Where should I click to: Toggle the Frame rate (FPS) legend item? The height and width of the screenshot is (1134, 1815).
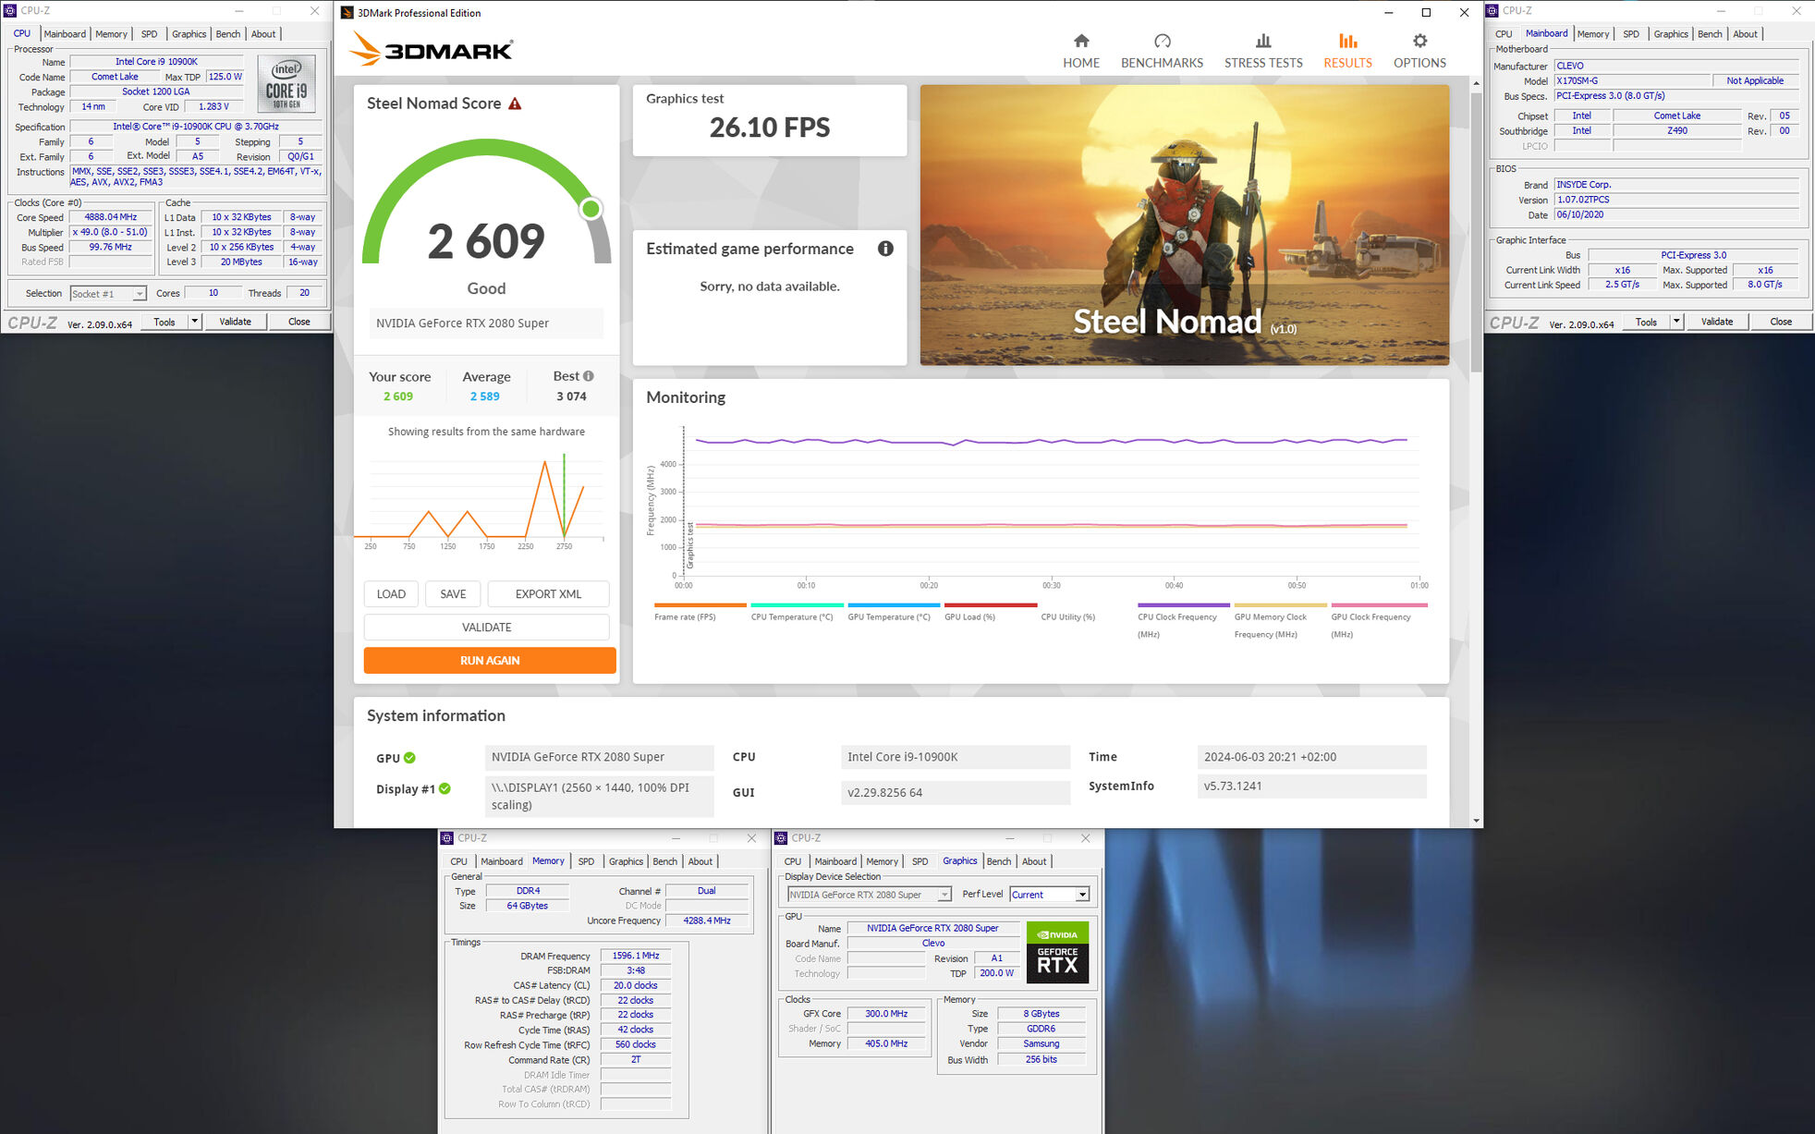(x=685, y=616)
